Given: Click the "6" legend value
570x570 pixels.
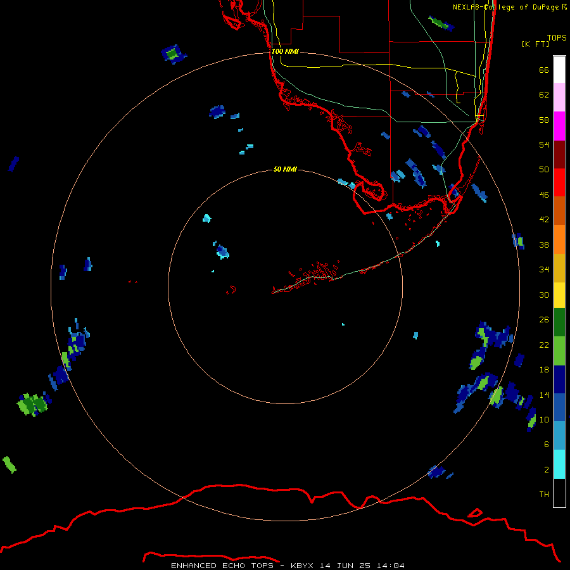Looking at the screenshot, I should [x=547, y=445].
